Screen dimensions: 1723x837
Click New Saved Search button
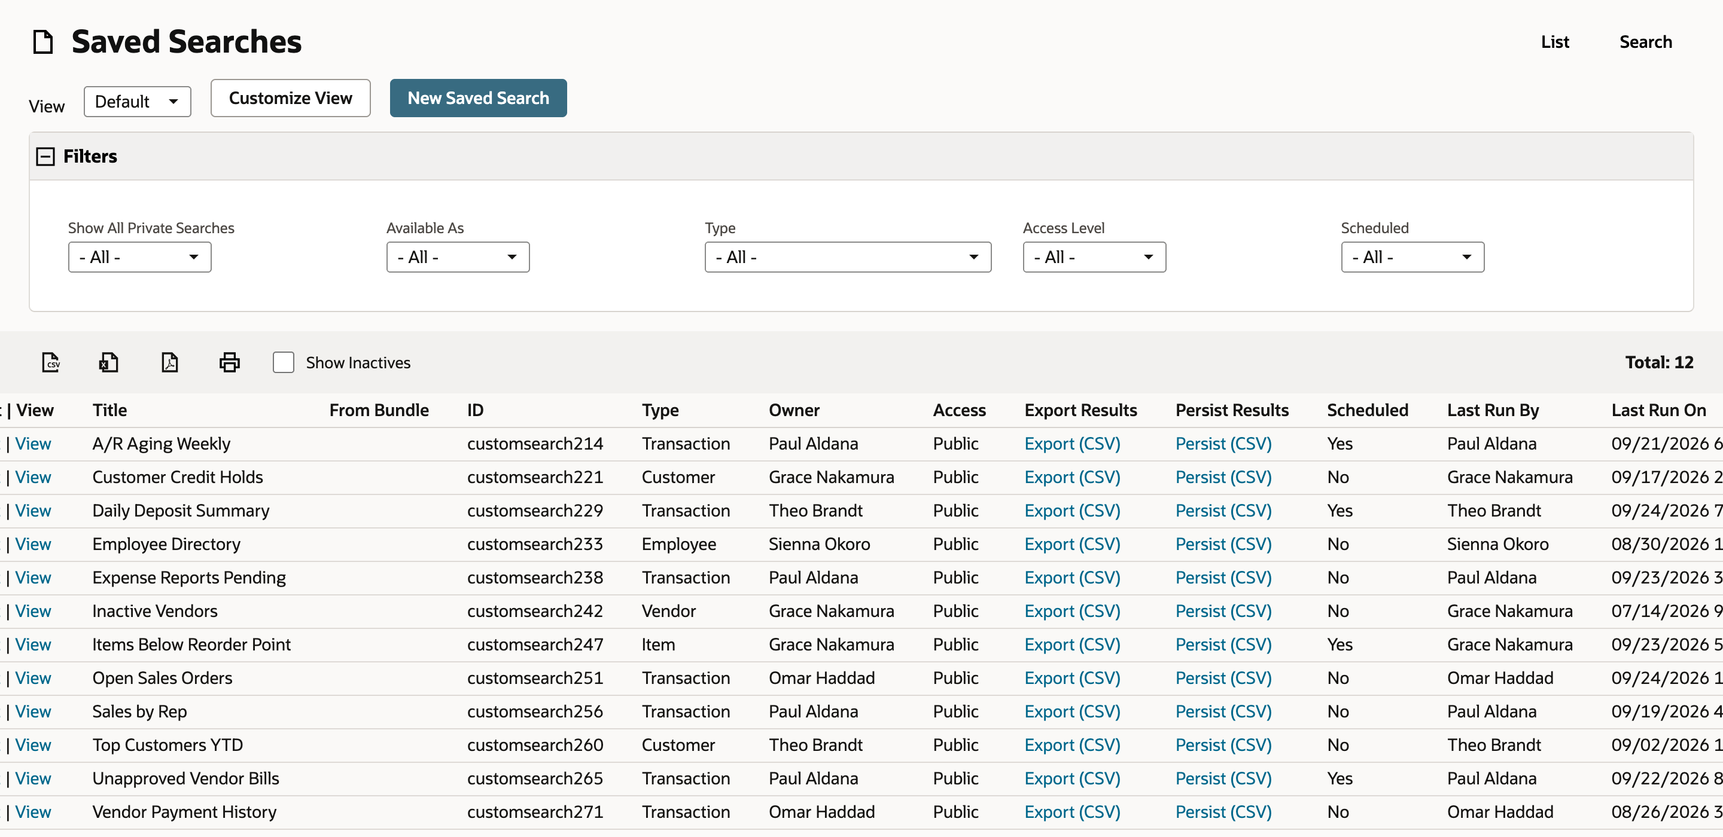[478, 98]
